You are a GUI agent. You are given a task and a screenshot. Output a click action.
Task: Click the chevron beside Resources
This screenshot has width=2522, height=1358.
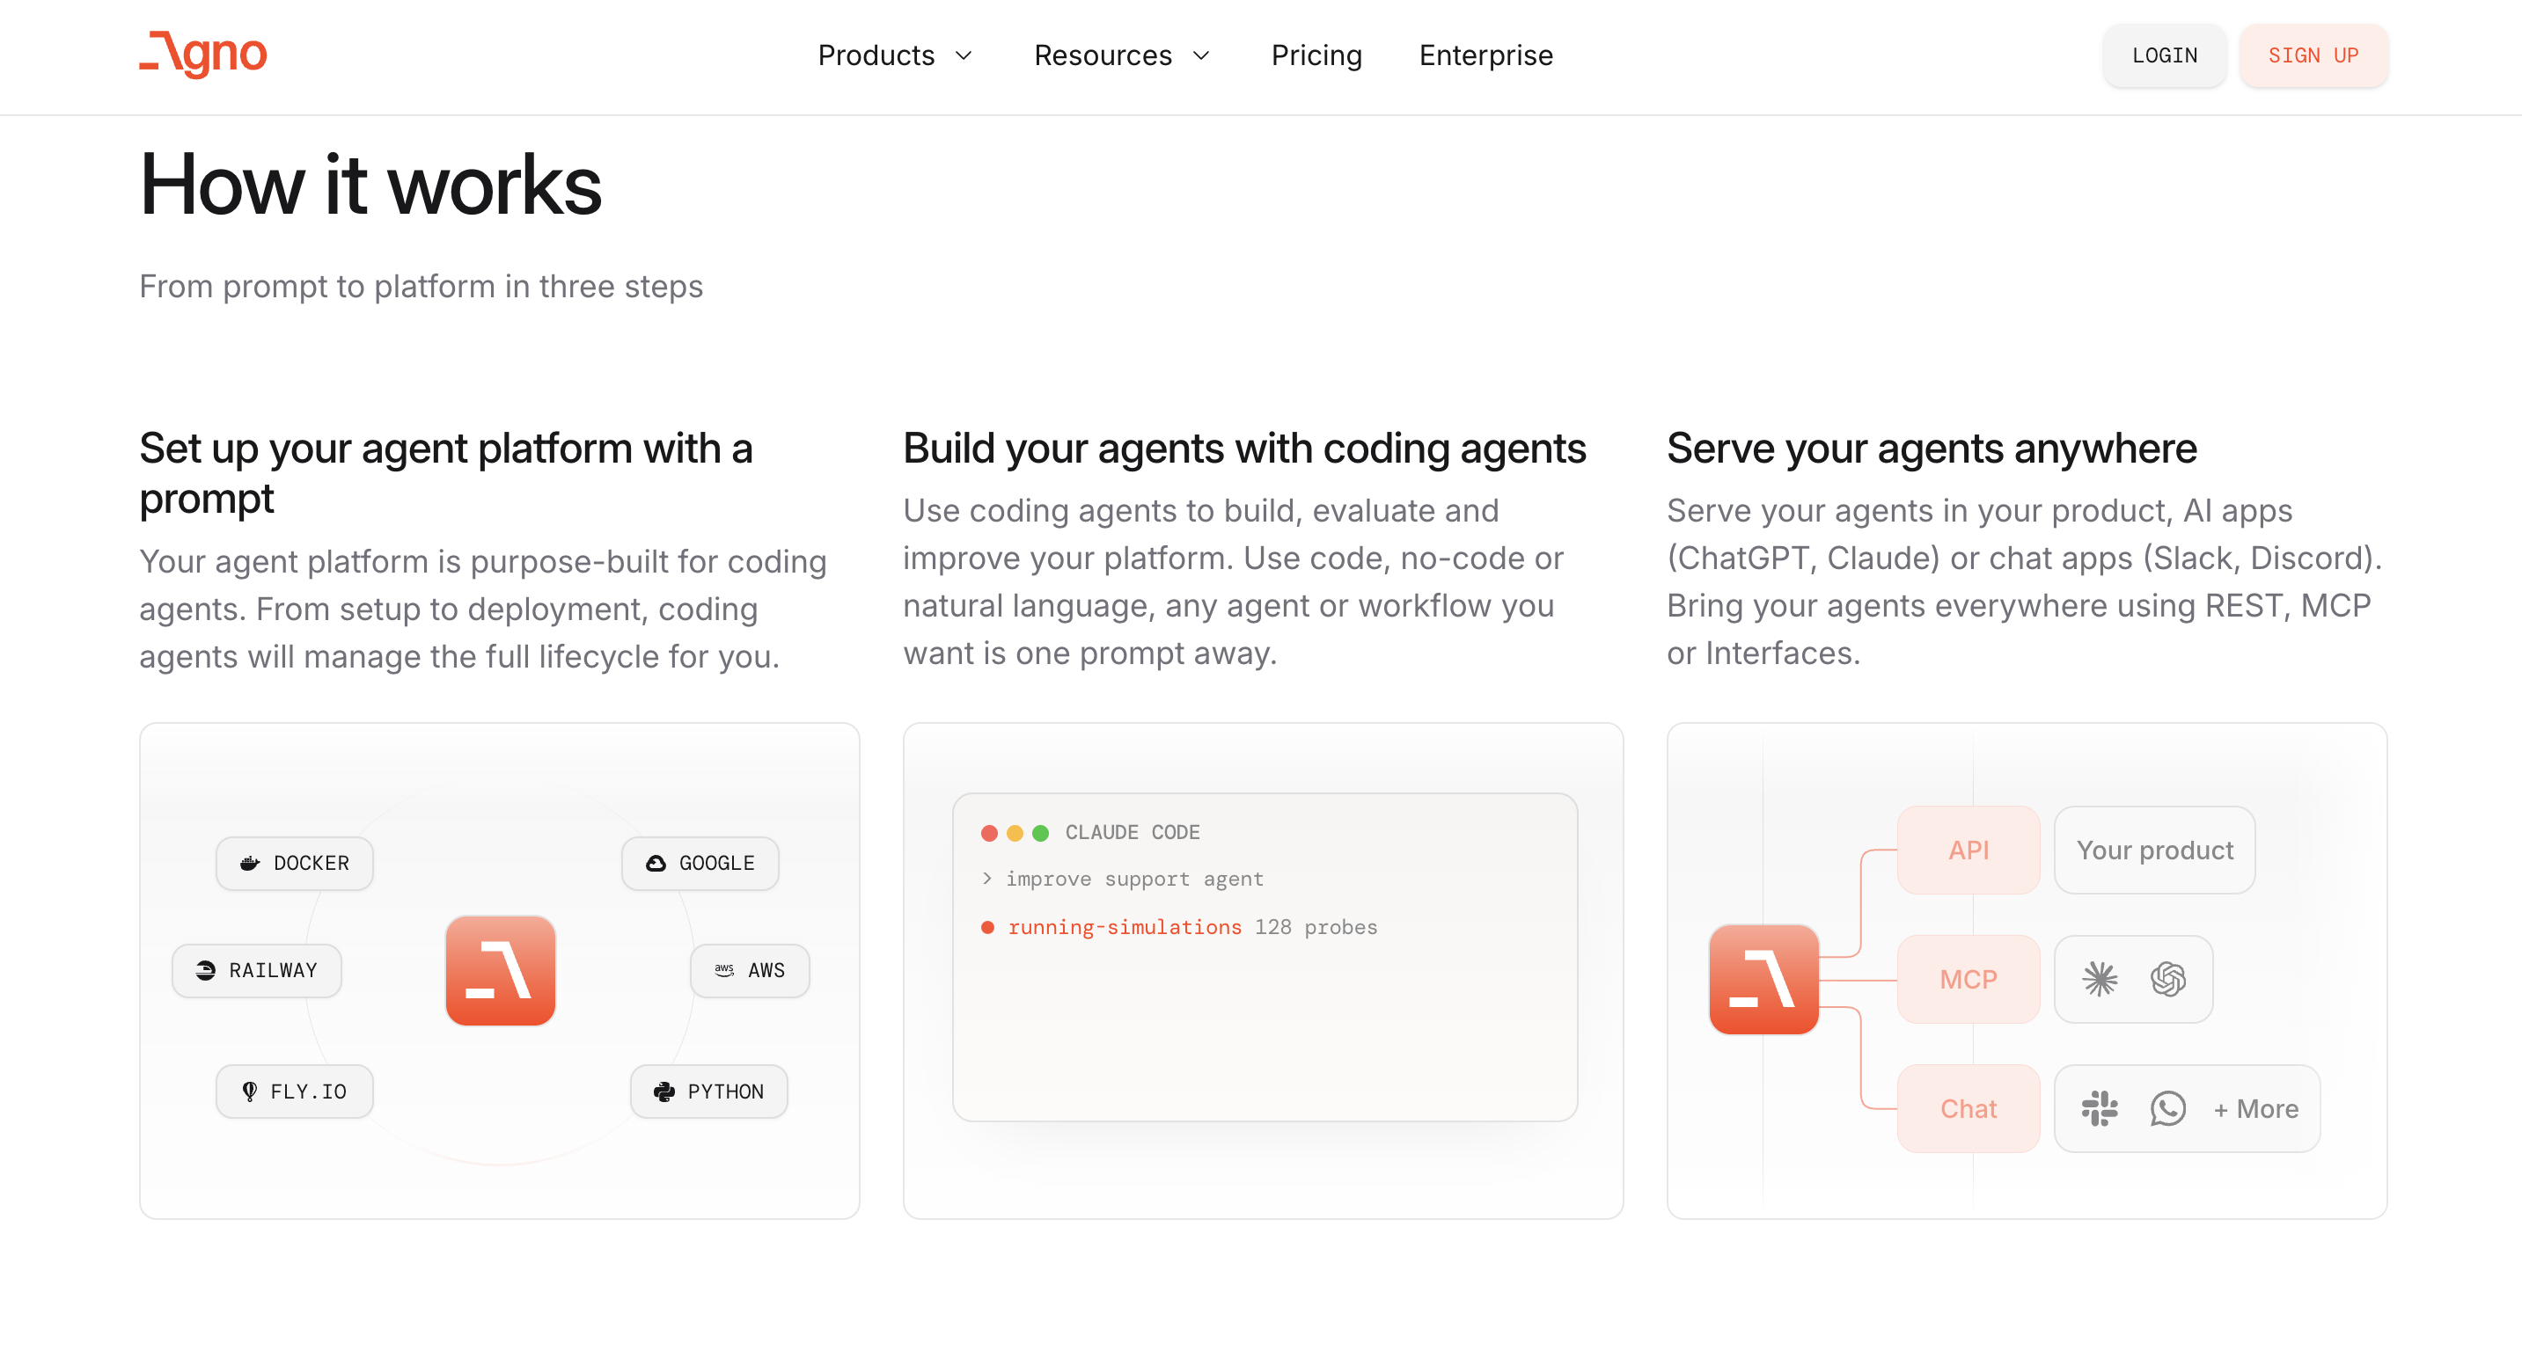tap(1201, 55)
